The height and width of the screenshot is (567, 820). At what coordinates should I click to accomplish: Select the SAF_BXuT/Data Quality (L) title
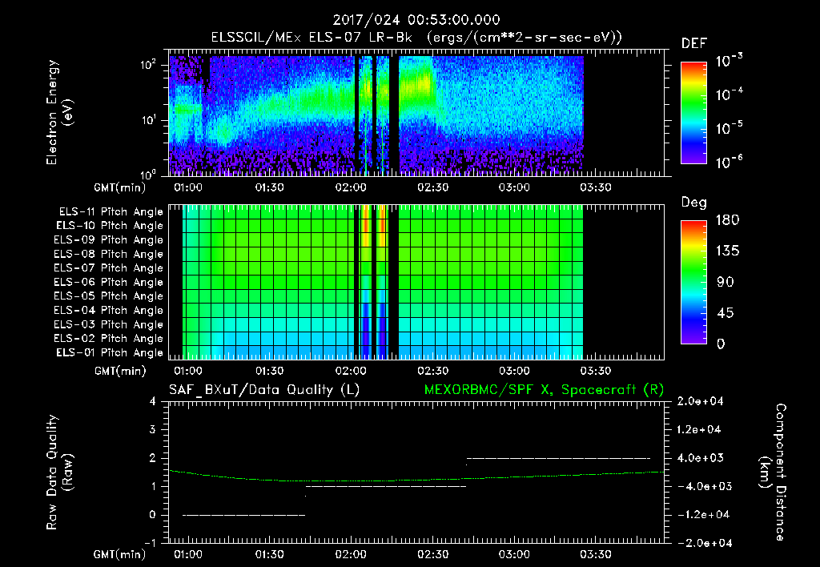point(264,390)
